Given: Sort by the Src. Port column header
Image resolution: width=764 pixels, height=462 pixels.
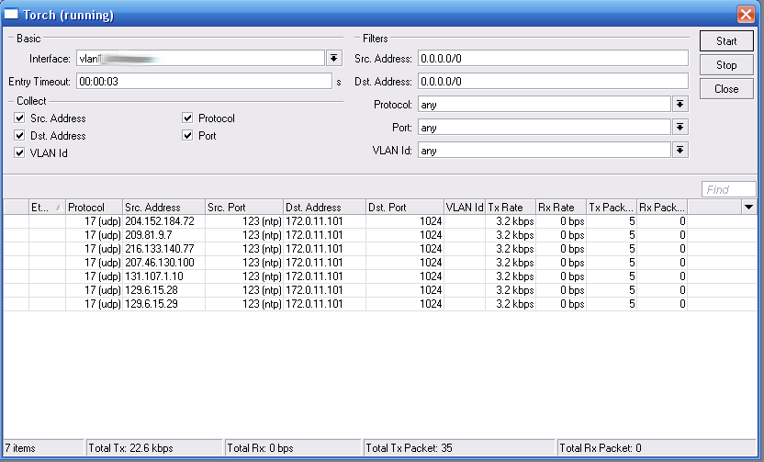Looking at the screenshot, I should (x=244, y=208).
